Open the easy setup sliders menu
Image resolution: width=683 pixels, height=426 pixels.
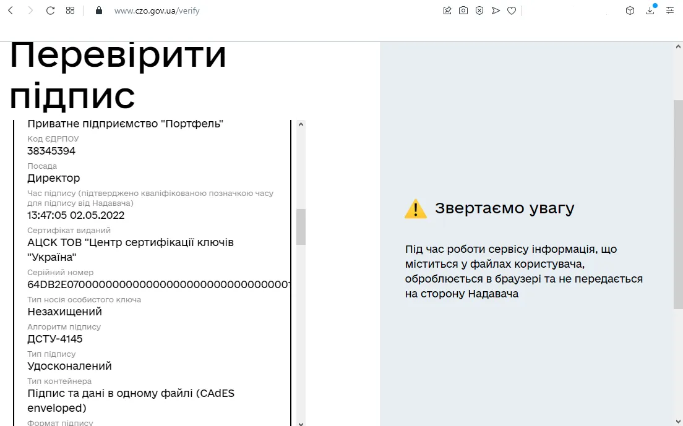pyautogui.click(x=670, y=11)
